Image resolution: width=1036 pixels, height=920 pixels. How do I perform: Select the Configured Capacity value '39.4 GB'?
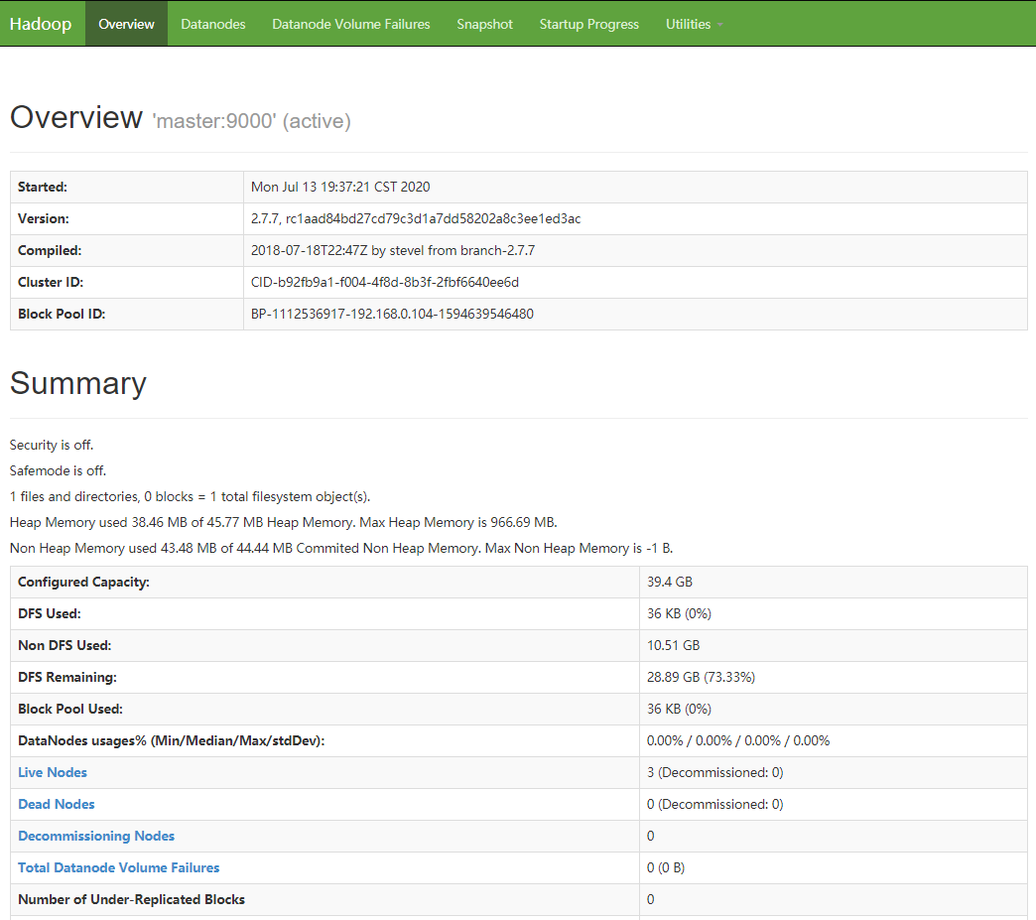click(669, 582)
